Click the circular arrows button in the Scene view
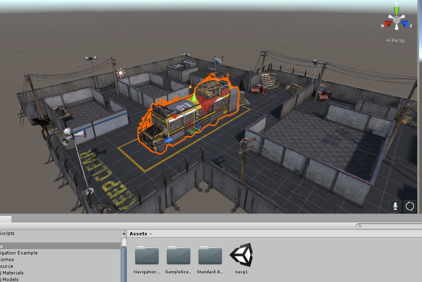This screenshot has height=282, width=422. pos(410,206)
